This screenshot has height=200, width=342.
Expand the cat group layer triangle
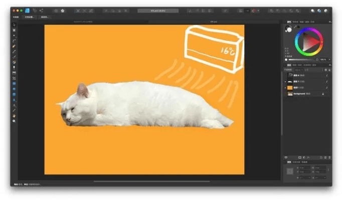[285, 81]
